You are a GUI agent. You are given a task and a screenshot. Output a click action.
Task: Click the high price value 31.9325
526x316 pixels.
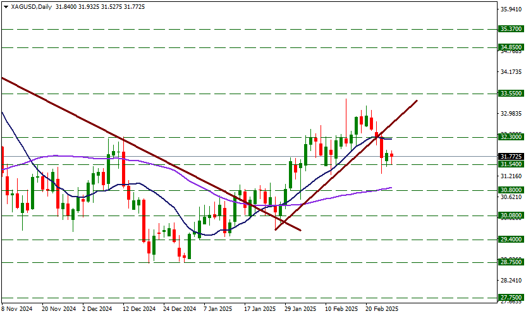tap(89, 7)
